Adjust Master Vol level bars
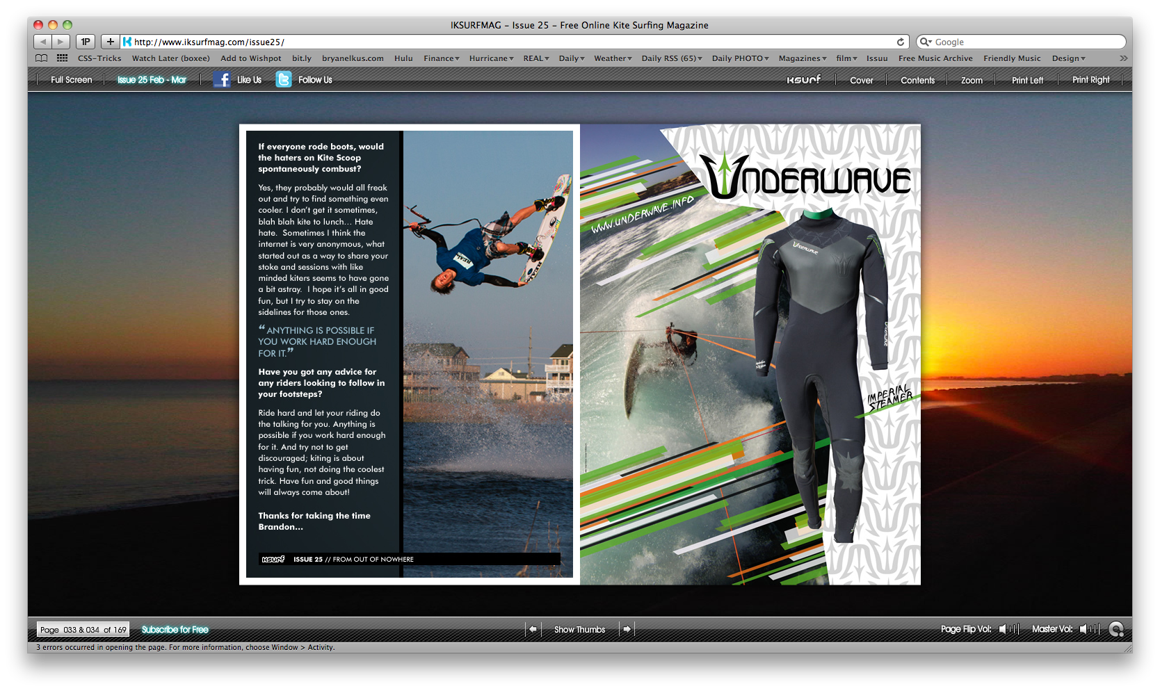Image resolution: width=1160 pixels, height=691 pixels. 1095,629
